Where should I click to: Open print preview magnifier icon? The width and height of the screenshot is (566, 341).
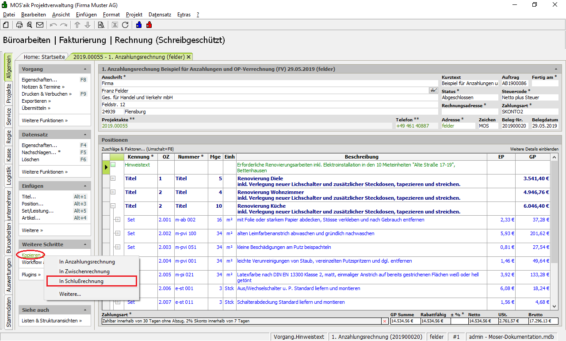pos(30,25)
